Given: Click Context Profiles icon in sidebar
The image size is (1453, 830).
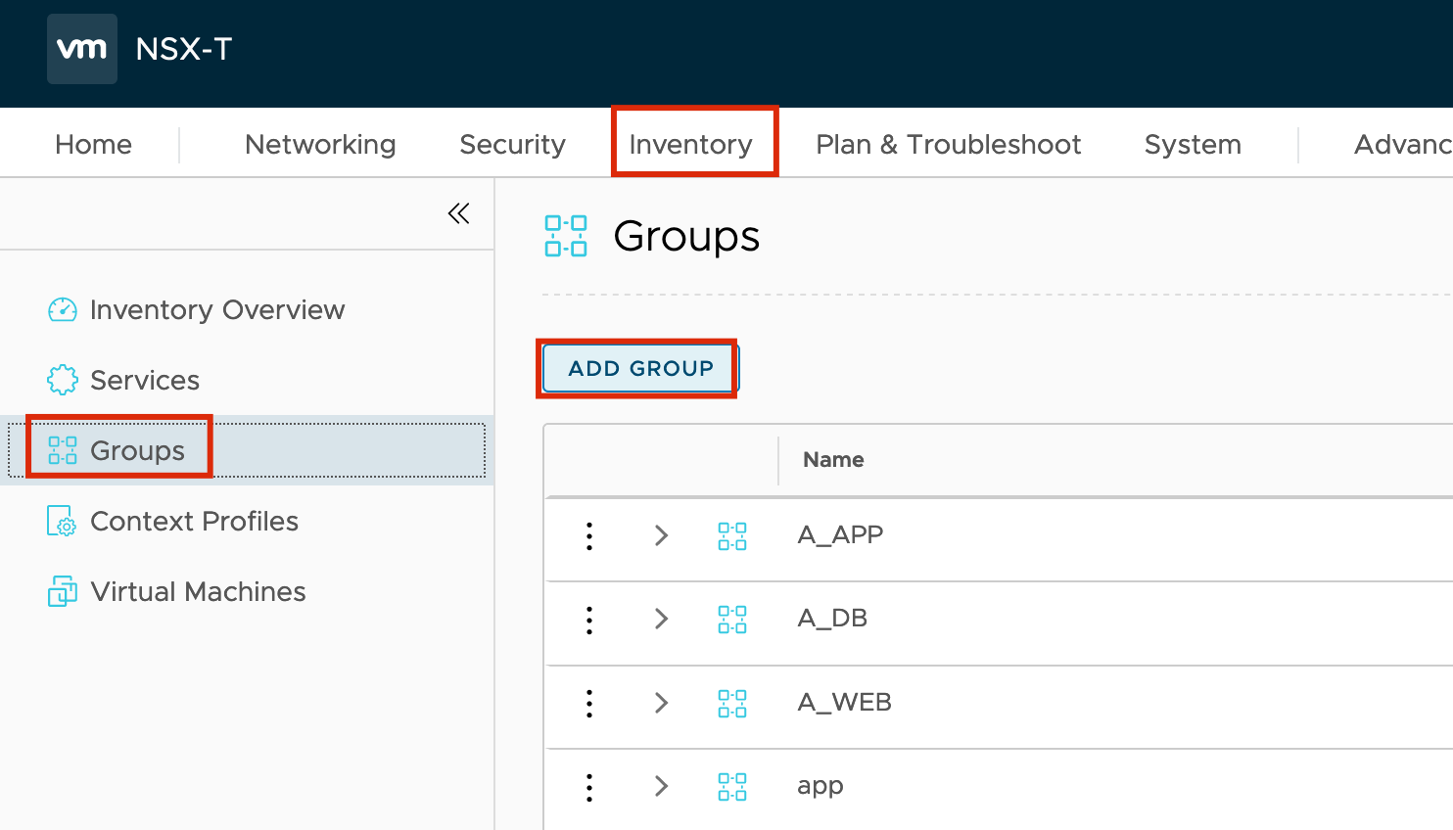Looking at the screenshot, I should point(62,521).
